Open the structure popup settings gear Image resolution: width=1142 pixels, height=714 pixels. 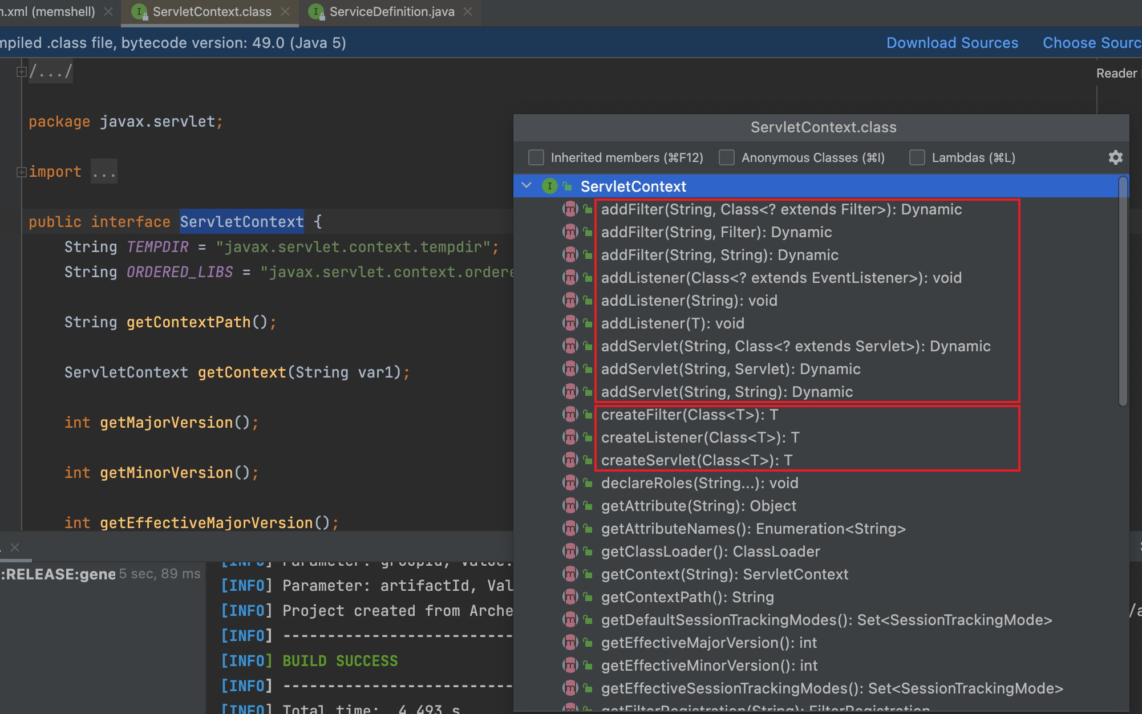pos(1116,157)
